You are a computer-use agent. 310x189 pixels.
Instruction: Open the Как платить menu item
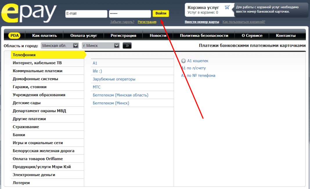point(44,36)
